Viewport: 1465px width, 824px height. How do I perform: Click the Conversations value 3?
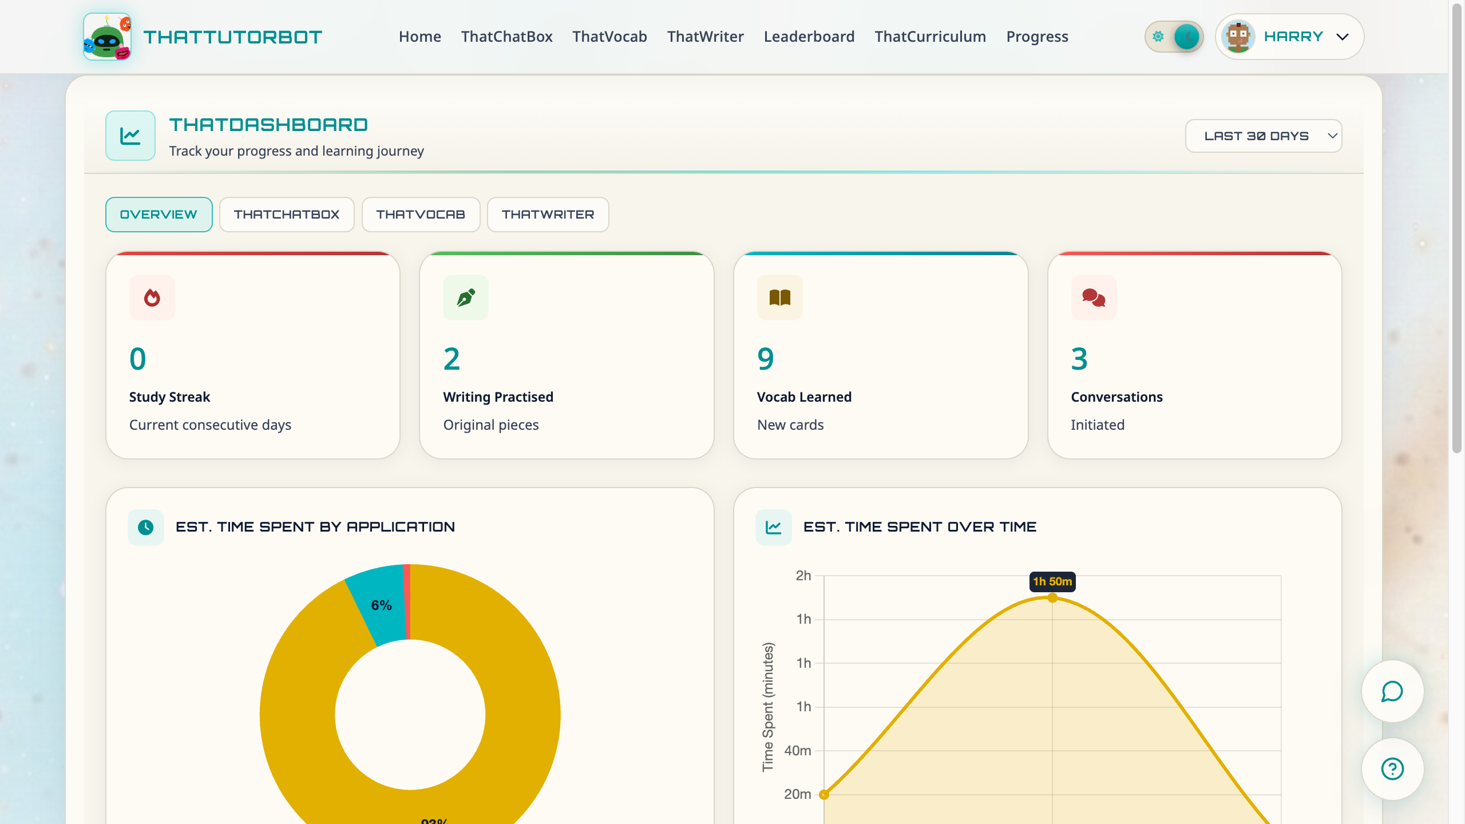[x=1079, y=359]
